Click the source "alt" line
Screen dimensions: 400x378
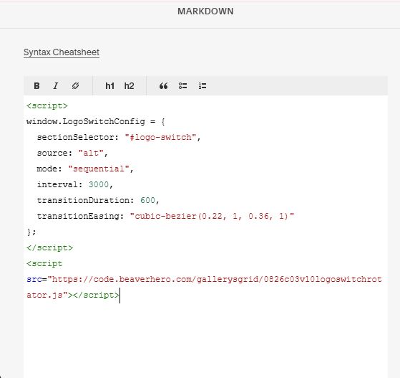(x=72, y=153)
